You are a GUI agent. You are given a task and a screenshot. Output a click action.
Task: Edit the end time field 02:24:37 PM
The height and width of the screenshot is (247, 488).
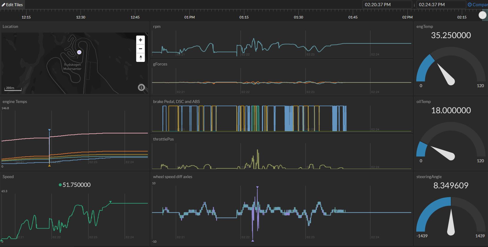coord(441,5)
